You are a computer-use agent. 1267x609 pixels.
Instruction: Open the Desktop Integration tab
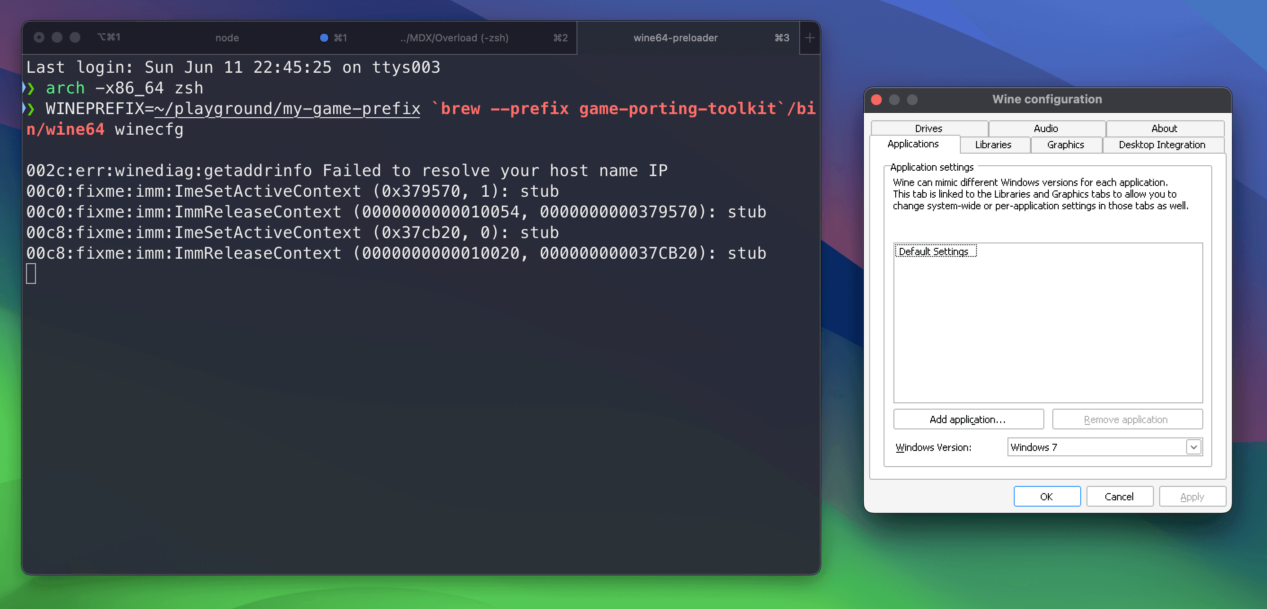click(1162, 145)
